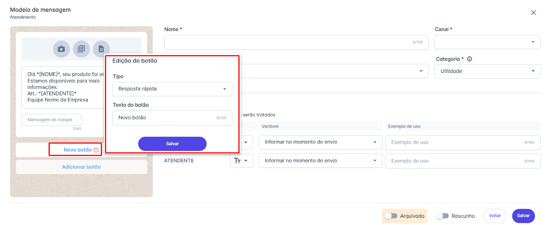Select the camera image upload icon
Screen dimensions: 553x225
coord(61,49)
